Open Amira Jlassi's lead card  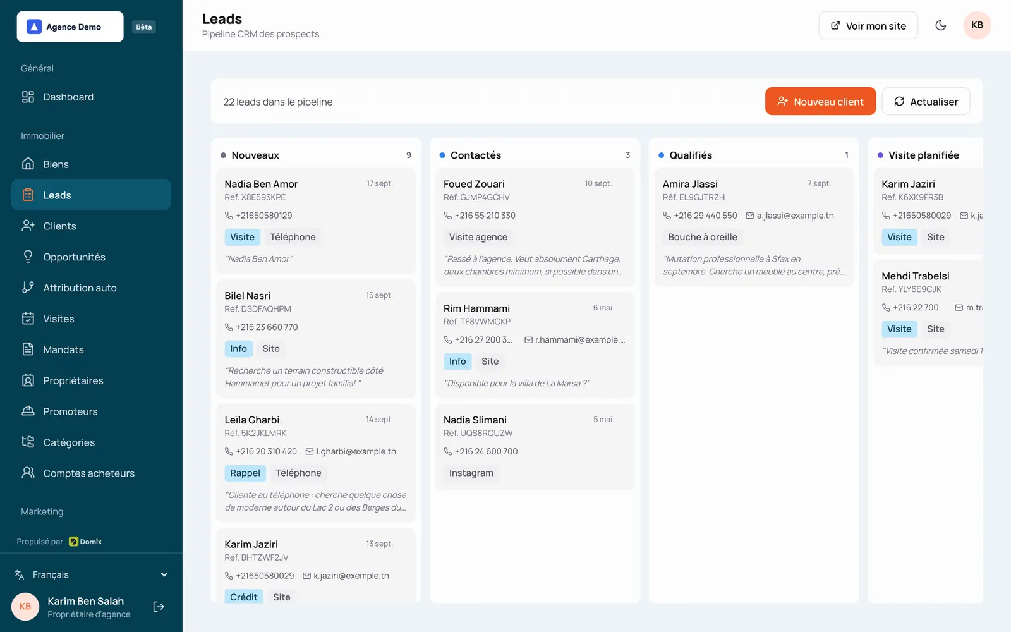tap(754, 227)
